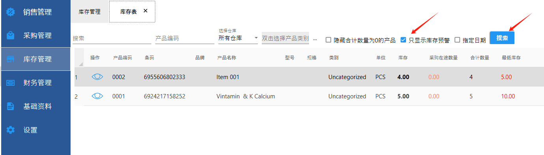This screenshot has height=155, width=544.
Task: Click the 采购管理 shopping bag icon
Action: pyautogui.click(x=11, y=35)
